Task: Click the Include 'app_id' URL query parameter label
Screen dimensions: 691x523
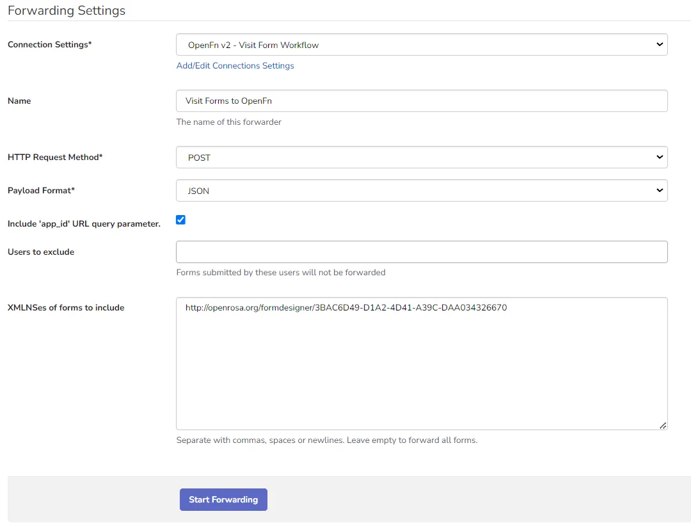Action: [x=84, y=224]
